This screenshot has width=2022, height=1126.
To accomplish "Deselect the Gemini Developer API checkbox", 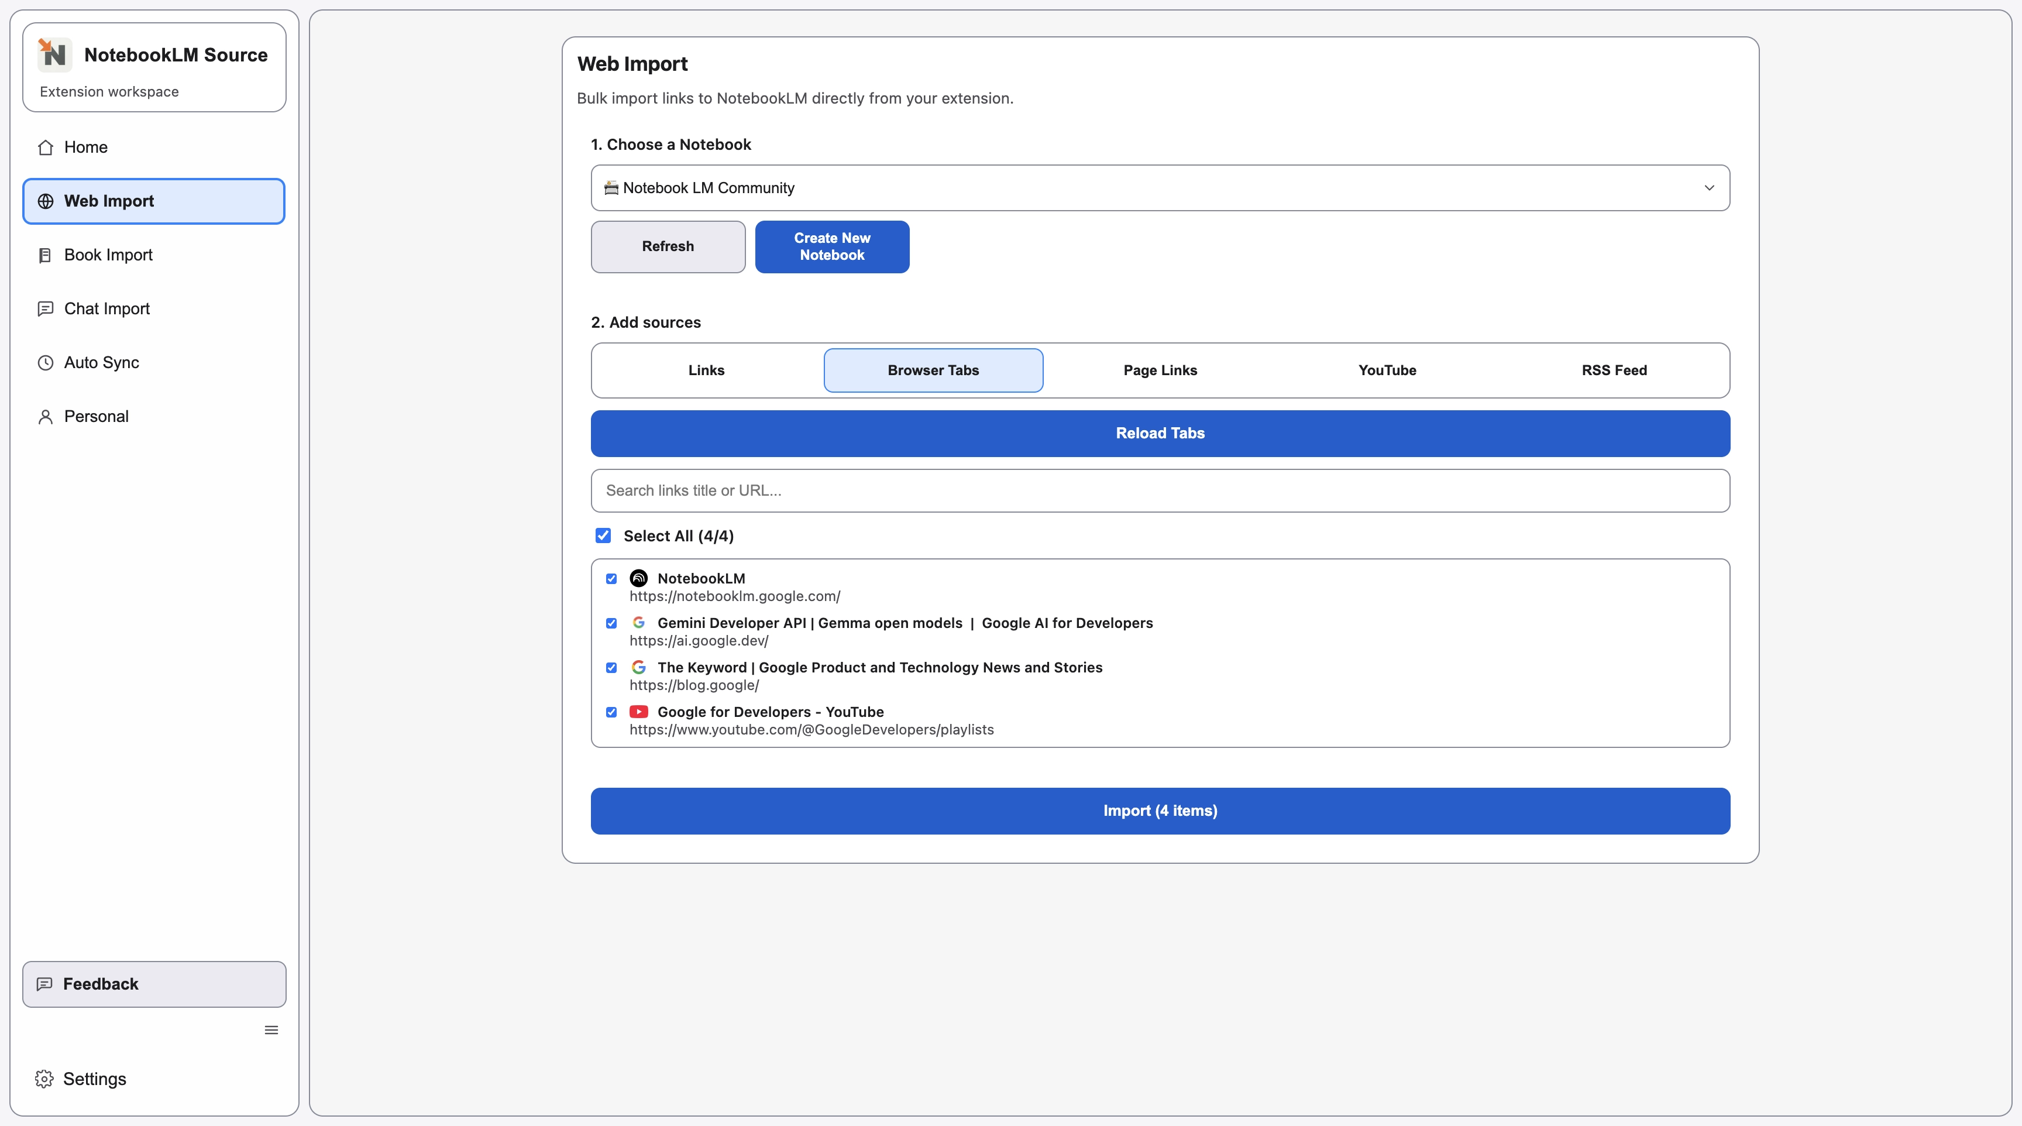I will 611,623.
